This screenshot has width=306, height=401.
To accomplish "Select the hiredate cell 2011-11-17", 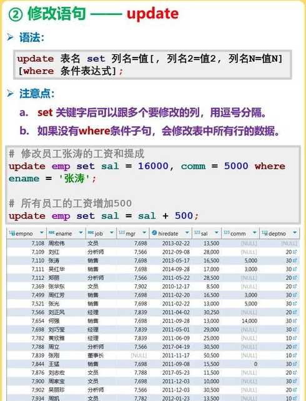I will 176,355.
